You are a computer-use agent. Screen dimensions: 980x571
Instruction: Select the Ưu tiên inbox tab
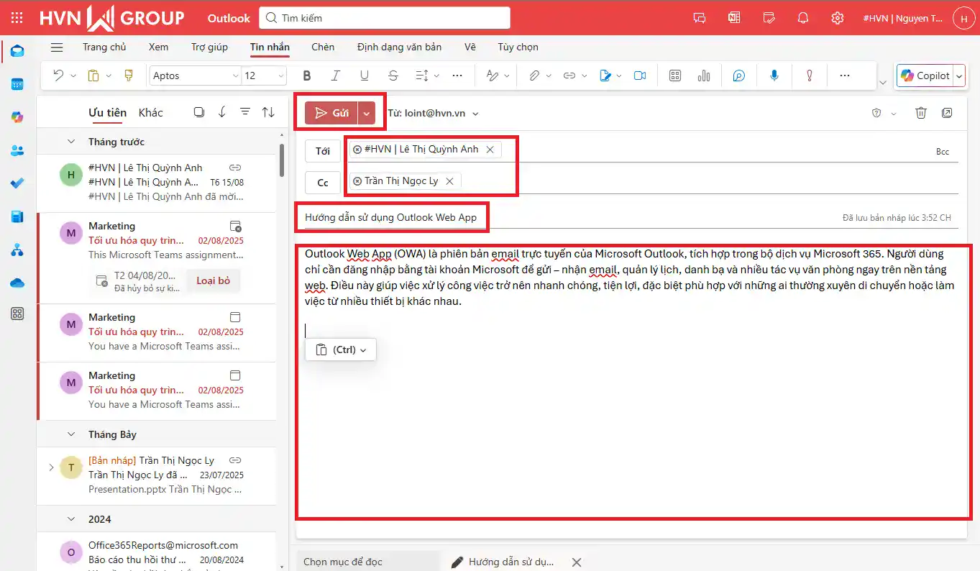pyautogui.click(x=107, y=112)
